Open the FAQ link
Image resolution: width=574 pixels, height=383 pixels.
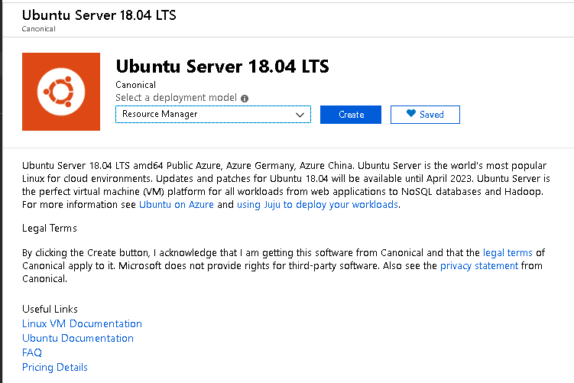(x=32, y=352)
